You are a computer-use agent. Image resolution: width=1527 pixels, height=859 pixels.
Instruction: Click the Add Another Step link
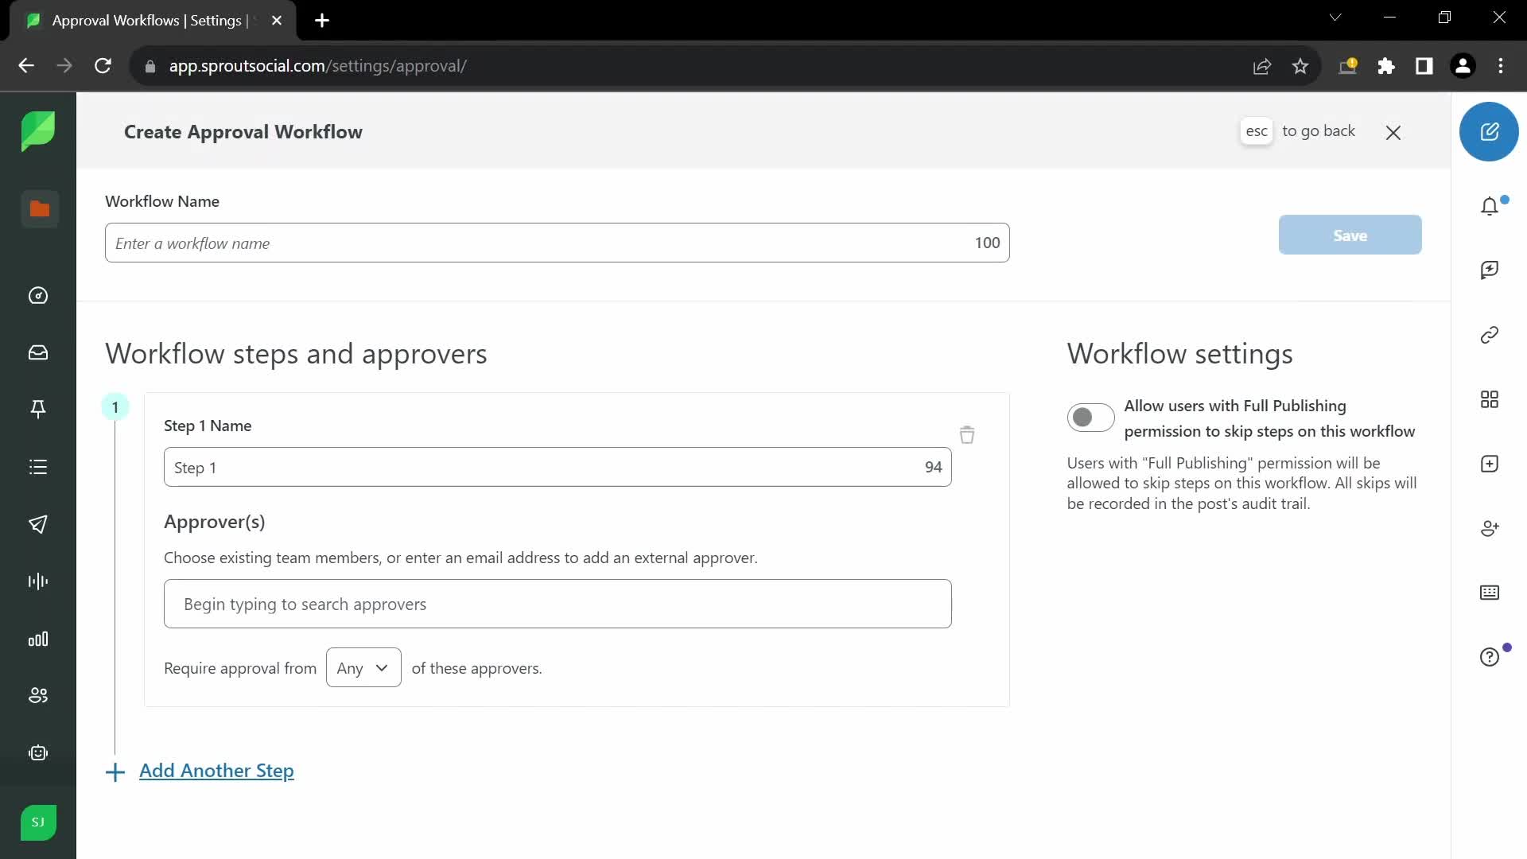point(217,771)
